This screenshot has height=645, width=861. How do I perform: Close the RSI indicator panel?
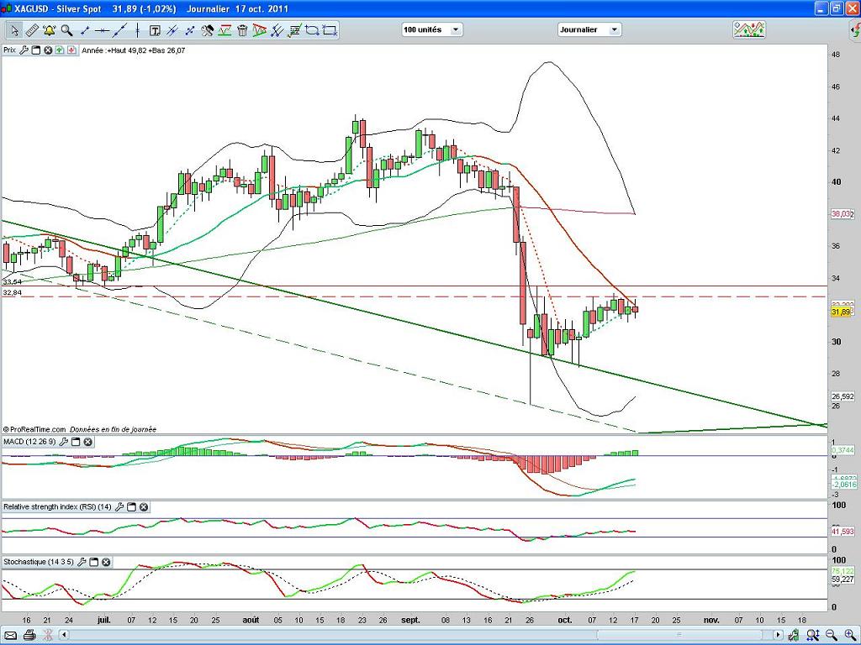143,507
